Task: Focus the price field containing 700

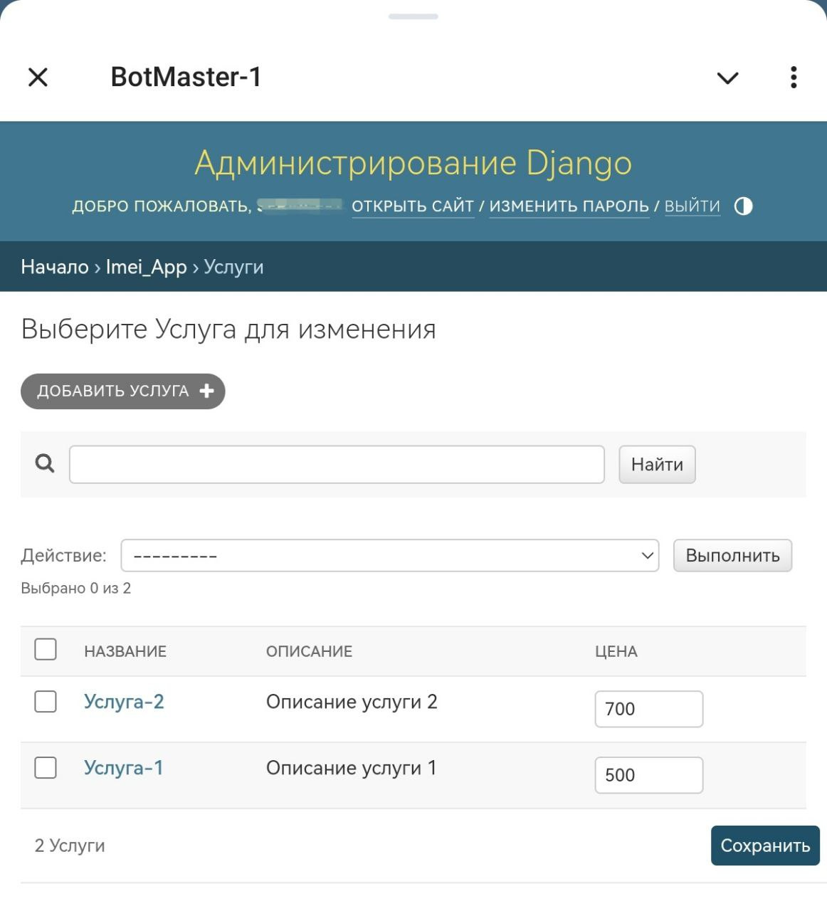Action: pos(648,709)
